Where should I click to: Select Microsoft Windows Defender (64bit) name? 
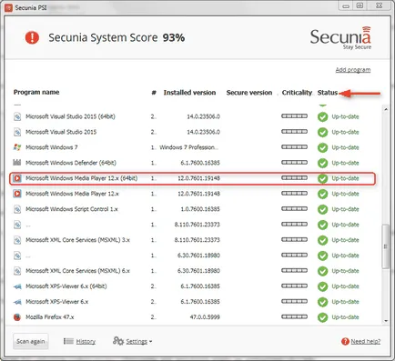click(71, 163)
